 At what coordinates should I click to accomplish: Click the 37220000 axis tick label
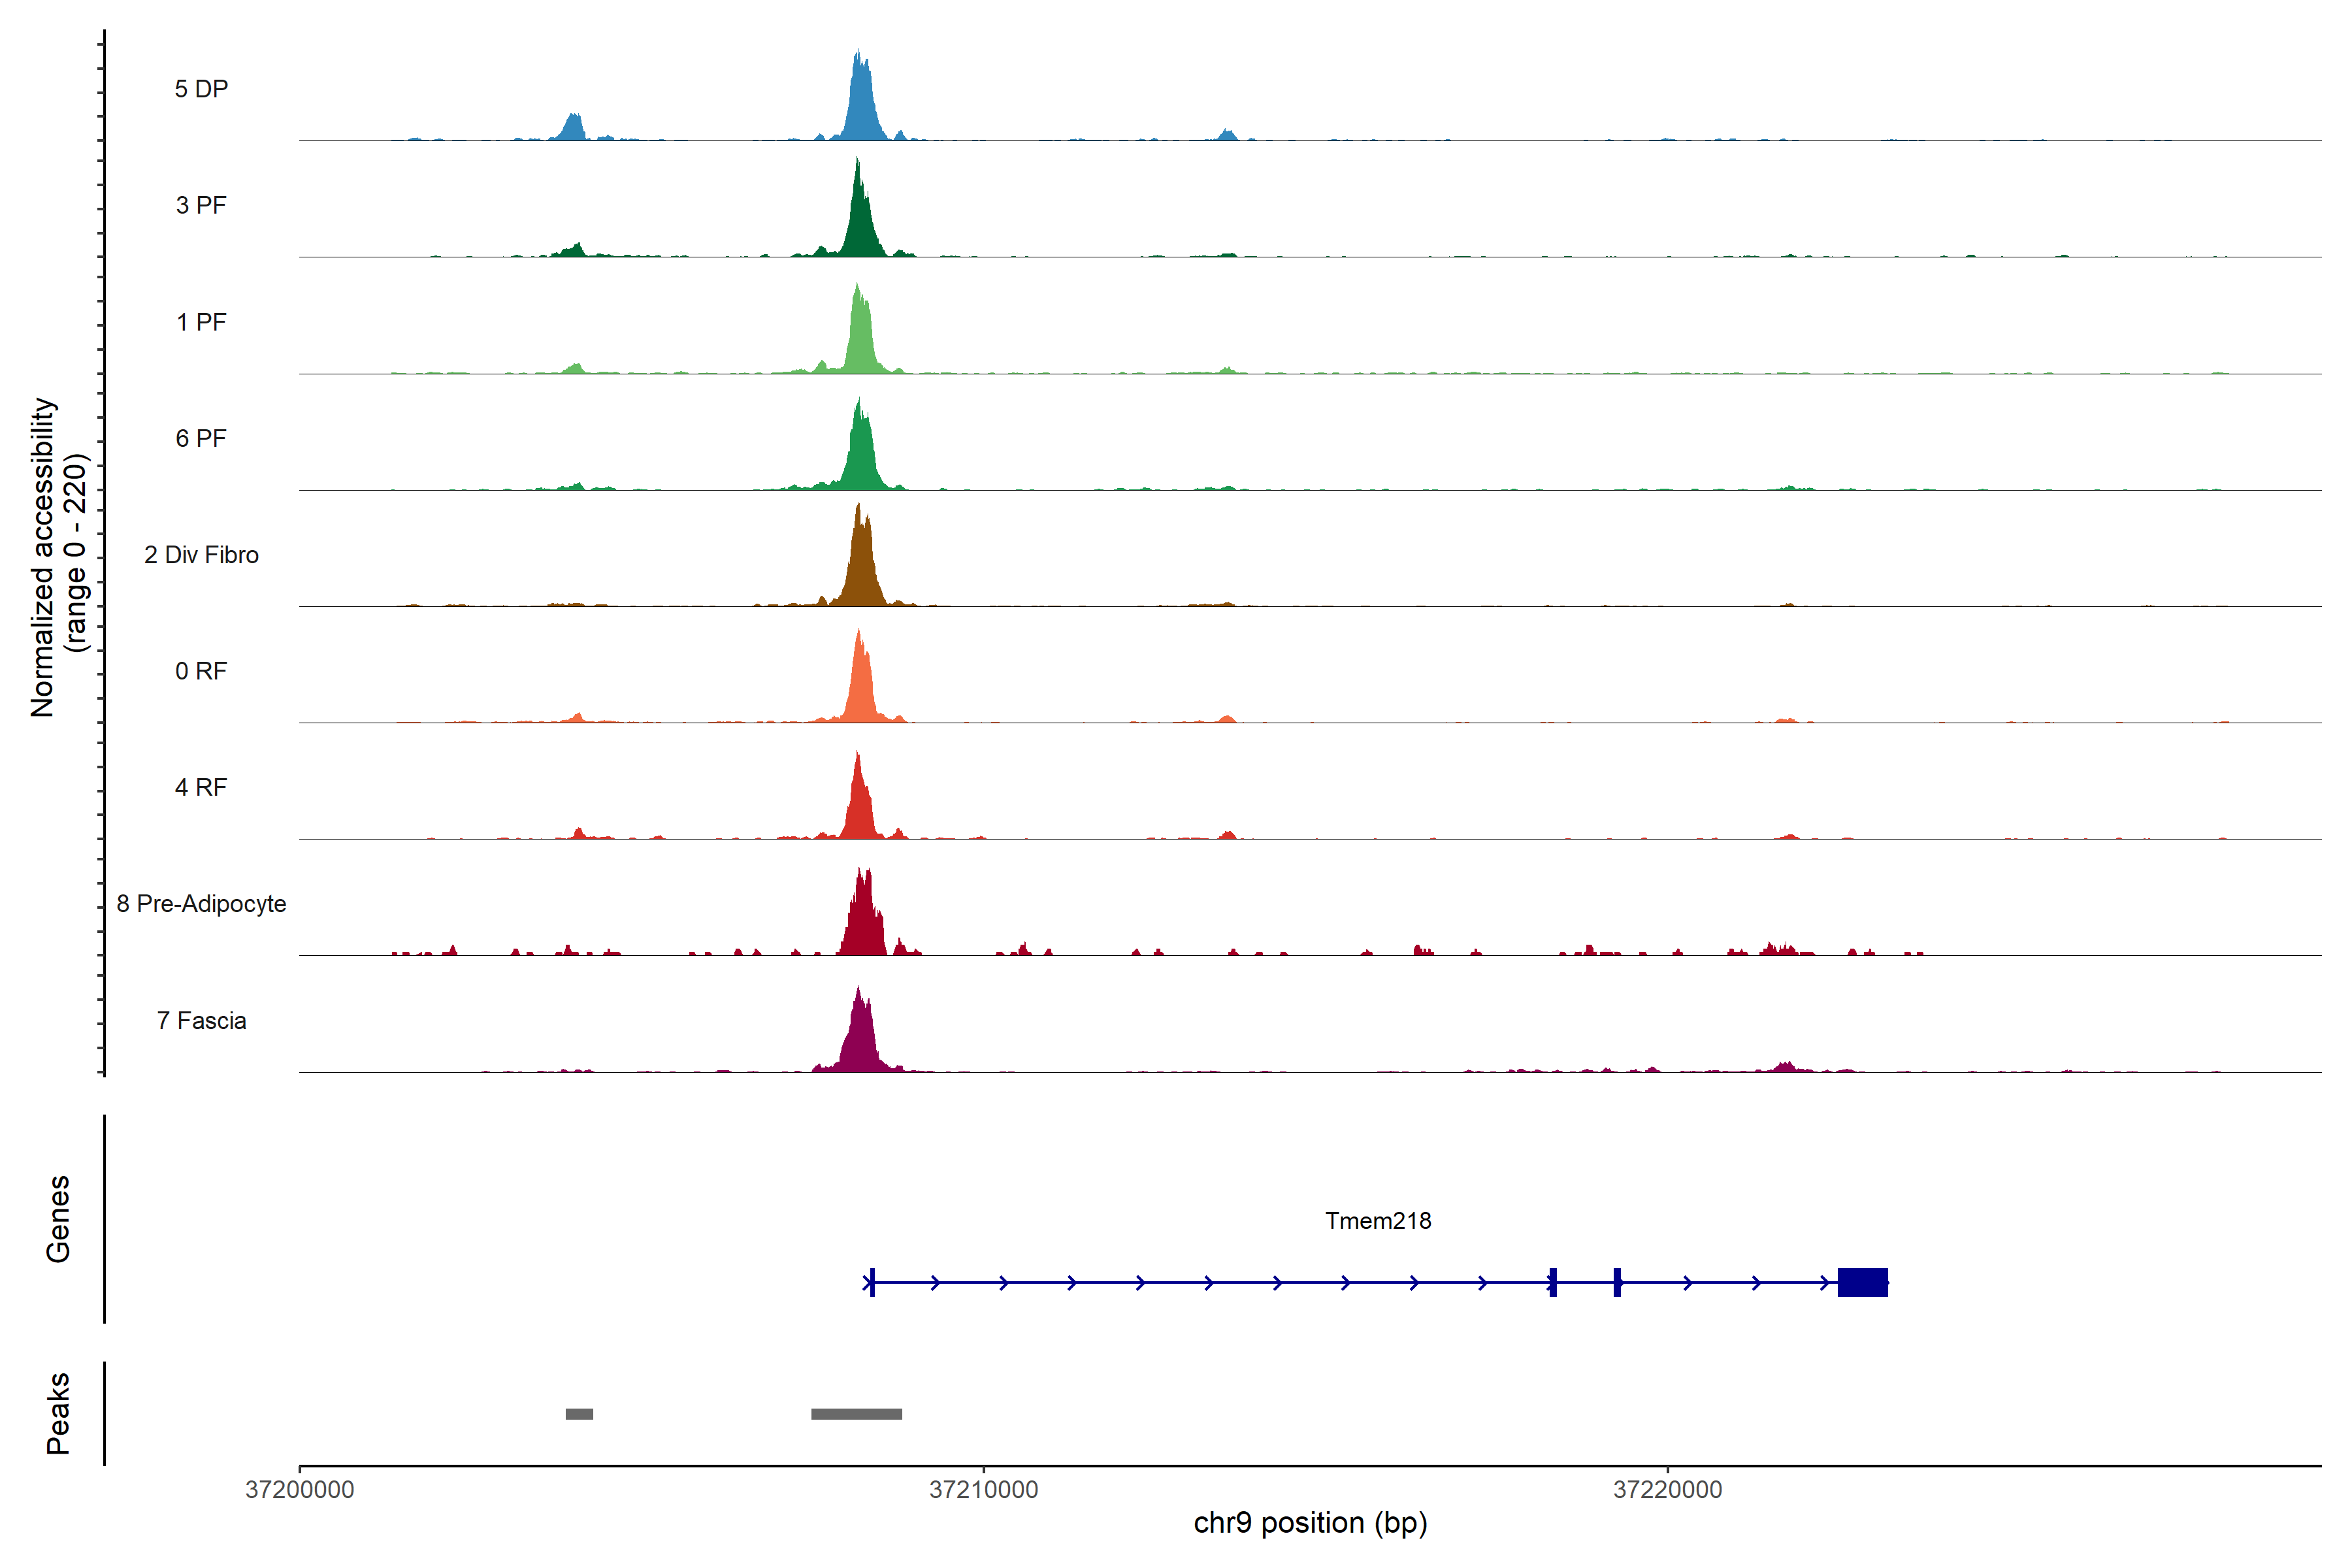[1667, 1490]
